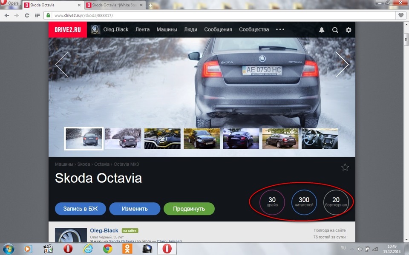This screenshot has width=409, height=255.
Task: Select sixth thumbnail, rear view with trees
Action: click(280, 139)
